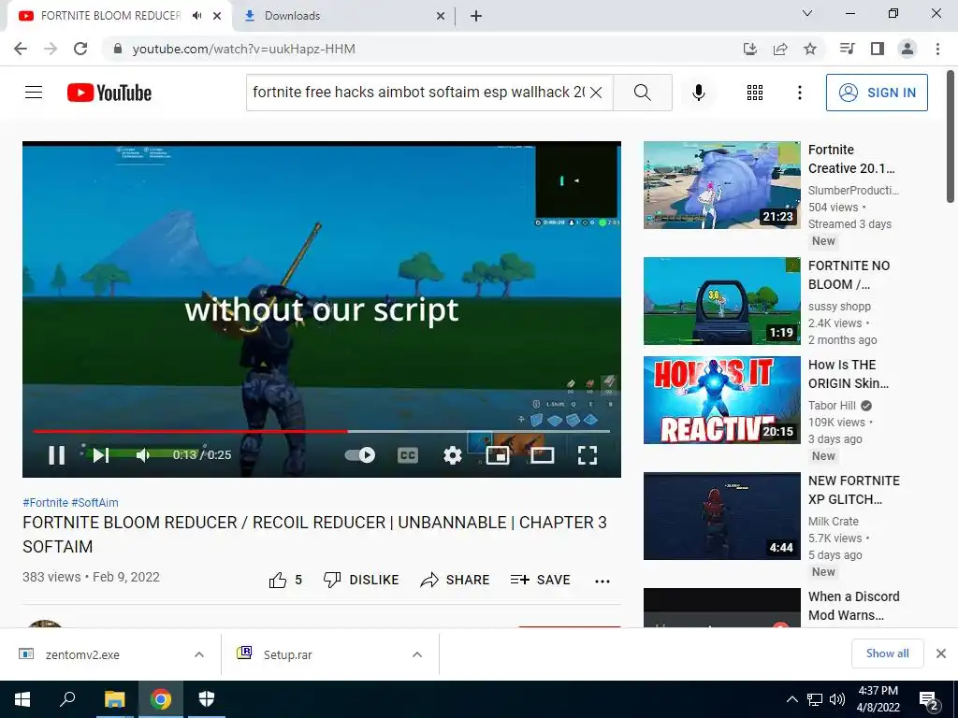
Task: Go forward one page
Action: (51, 49)
